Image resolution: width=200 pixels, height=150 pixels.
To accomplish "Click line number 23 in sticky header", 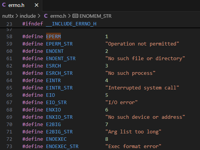I will 9,24.
